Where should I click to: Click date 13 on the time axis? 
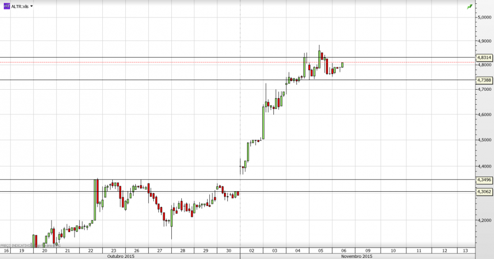tap(465, 251)
